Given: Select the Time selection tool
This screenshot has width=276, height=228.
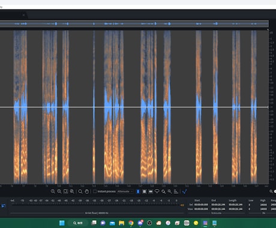Looking at the screenshot, I should click(138, 191).
